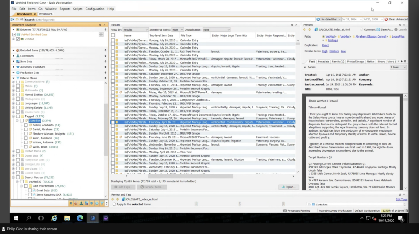Viewport: 419px width, 234px height.
Task: Go forward to the next search
Action: (22, 20)
